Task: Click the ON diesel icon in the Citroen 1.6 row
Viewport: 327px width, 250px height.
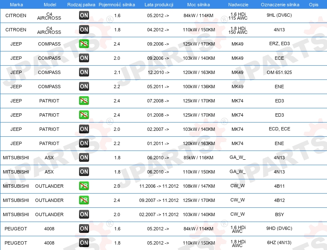Action: point(84,15)
